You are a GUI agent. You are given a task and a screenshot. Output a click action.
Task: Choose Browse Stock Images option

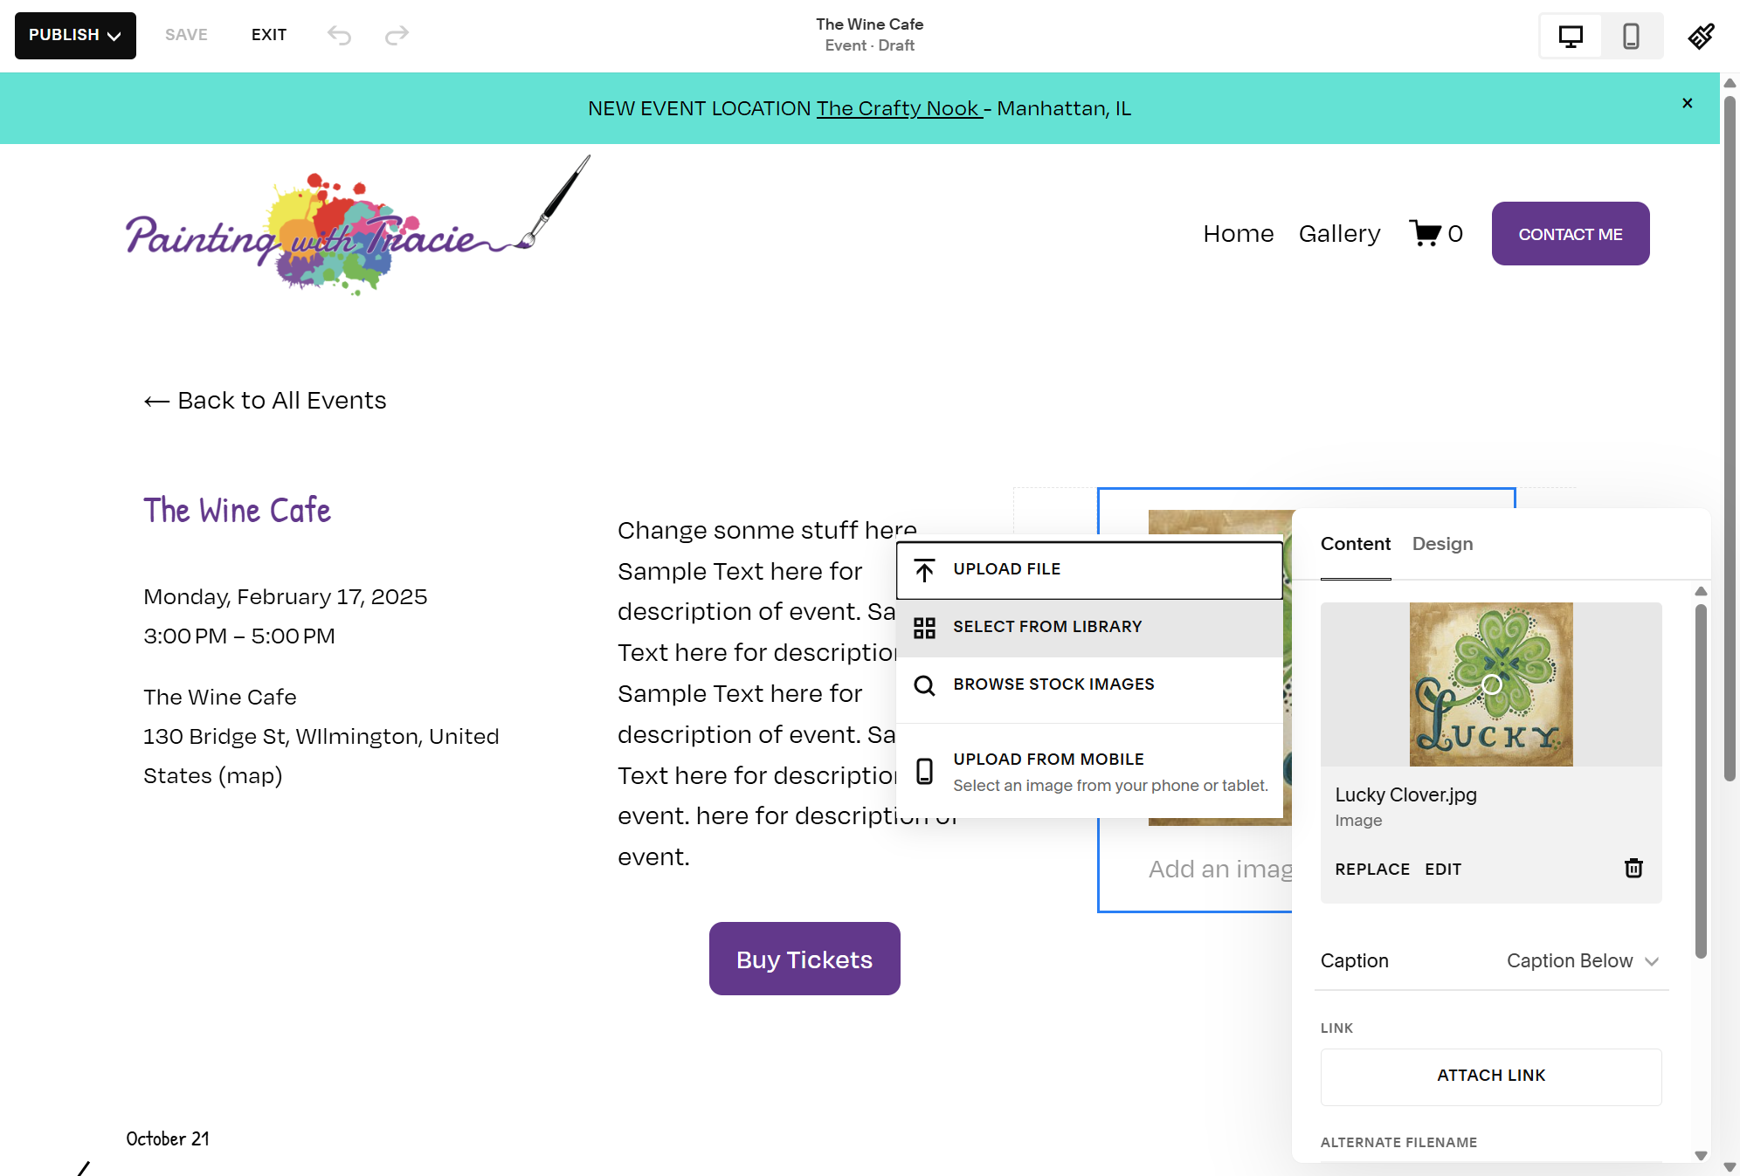click(x=1089, y=684)
